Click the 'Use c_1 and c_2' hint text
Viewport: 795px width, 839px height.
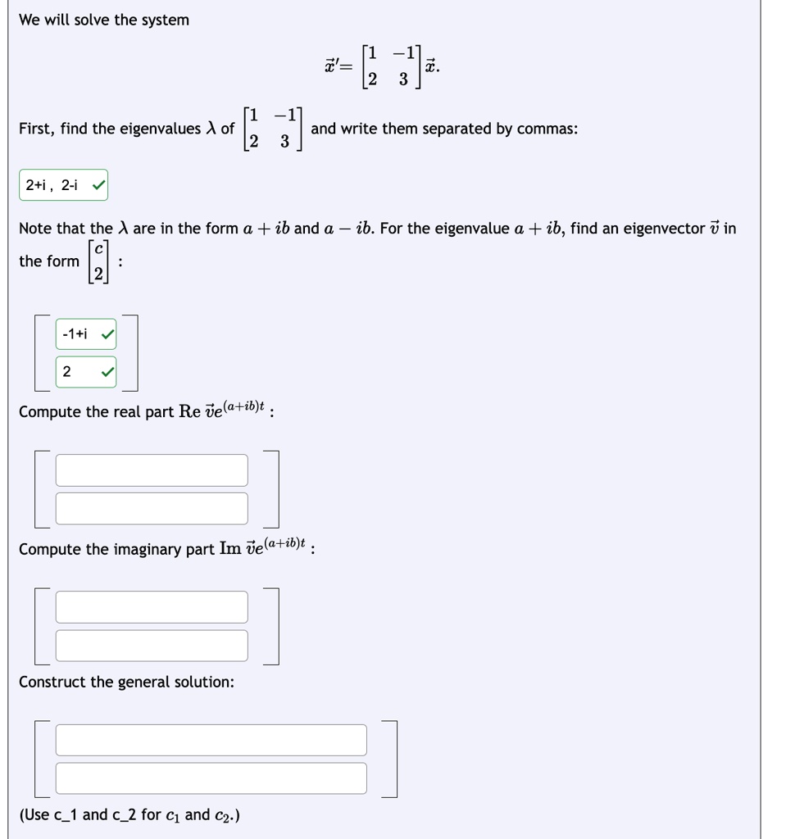(129, 815)
